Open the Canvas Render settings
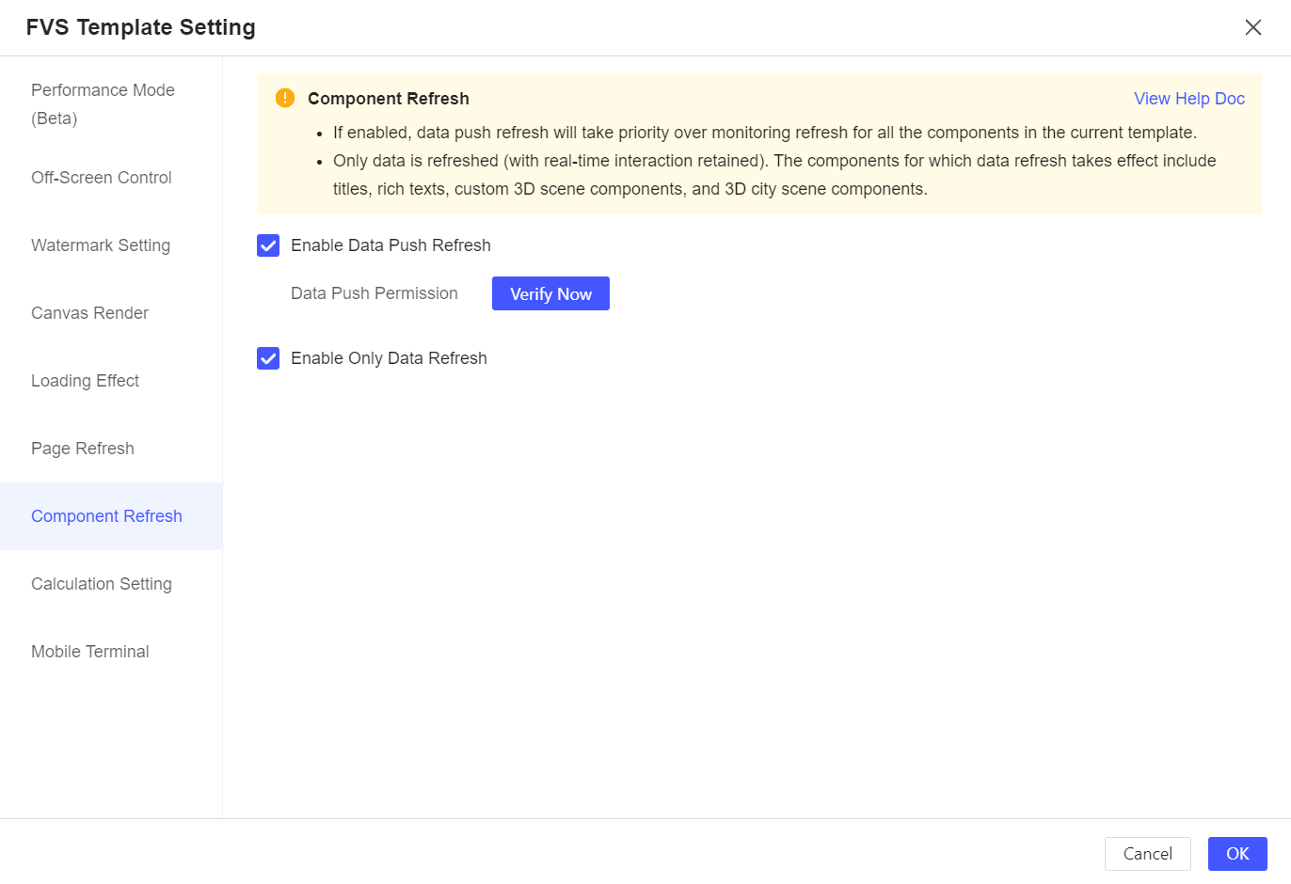 click(89, 312)
